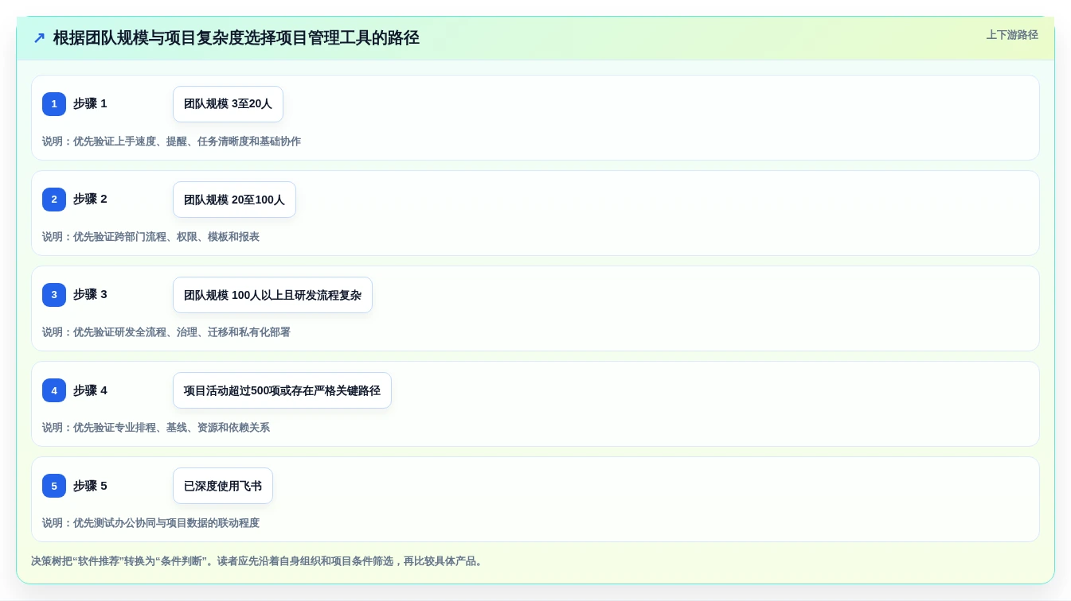
Task: Click the footer note starting with 决策树把
Action: [258, 561]
